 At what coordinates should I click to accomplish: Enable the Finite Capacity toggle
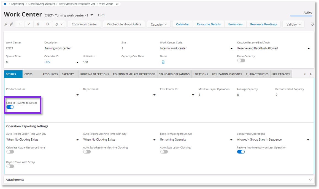241,61
